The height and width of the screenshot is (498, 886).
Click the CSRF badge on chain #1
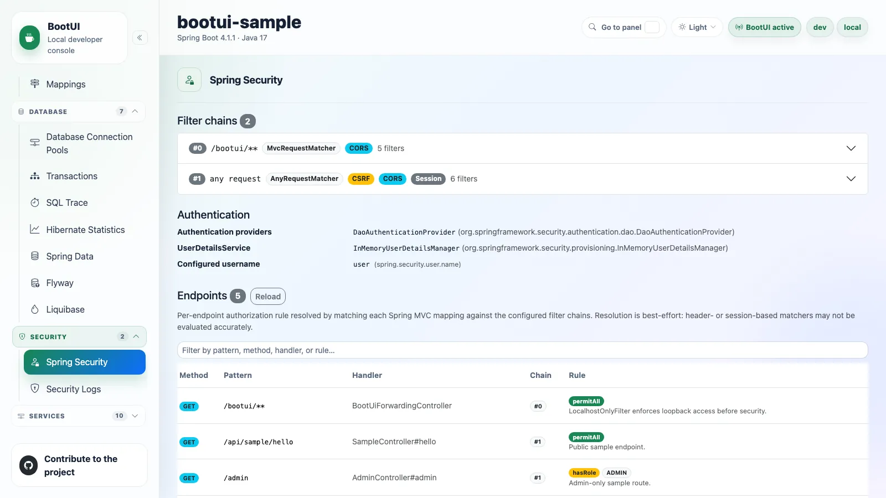(361, 179)
